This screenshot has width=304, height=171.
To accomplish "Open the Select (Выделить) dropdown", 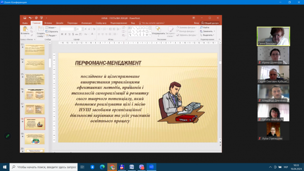I will click(207, 35).
